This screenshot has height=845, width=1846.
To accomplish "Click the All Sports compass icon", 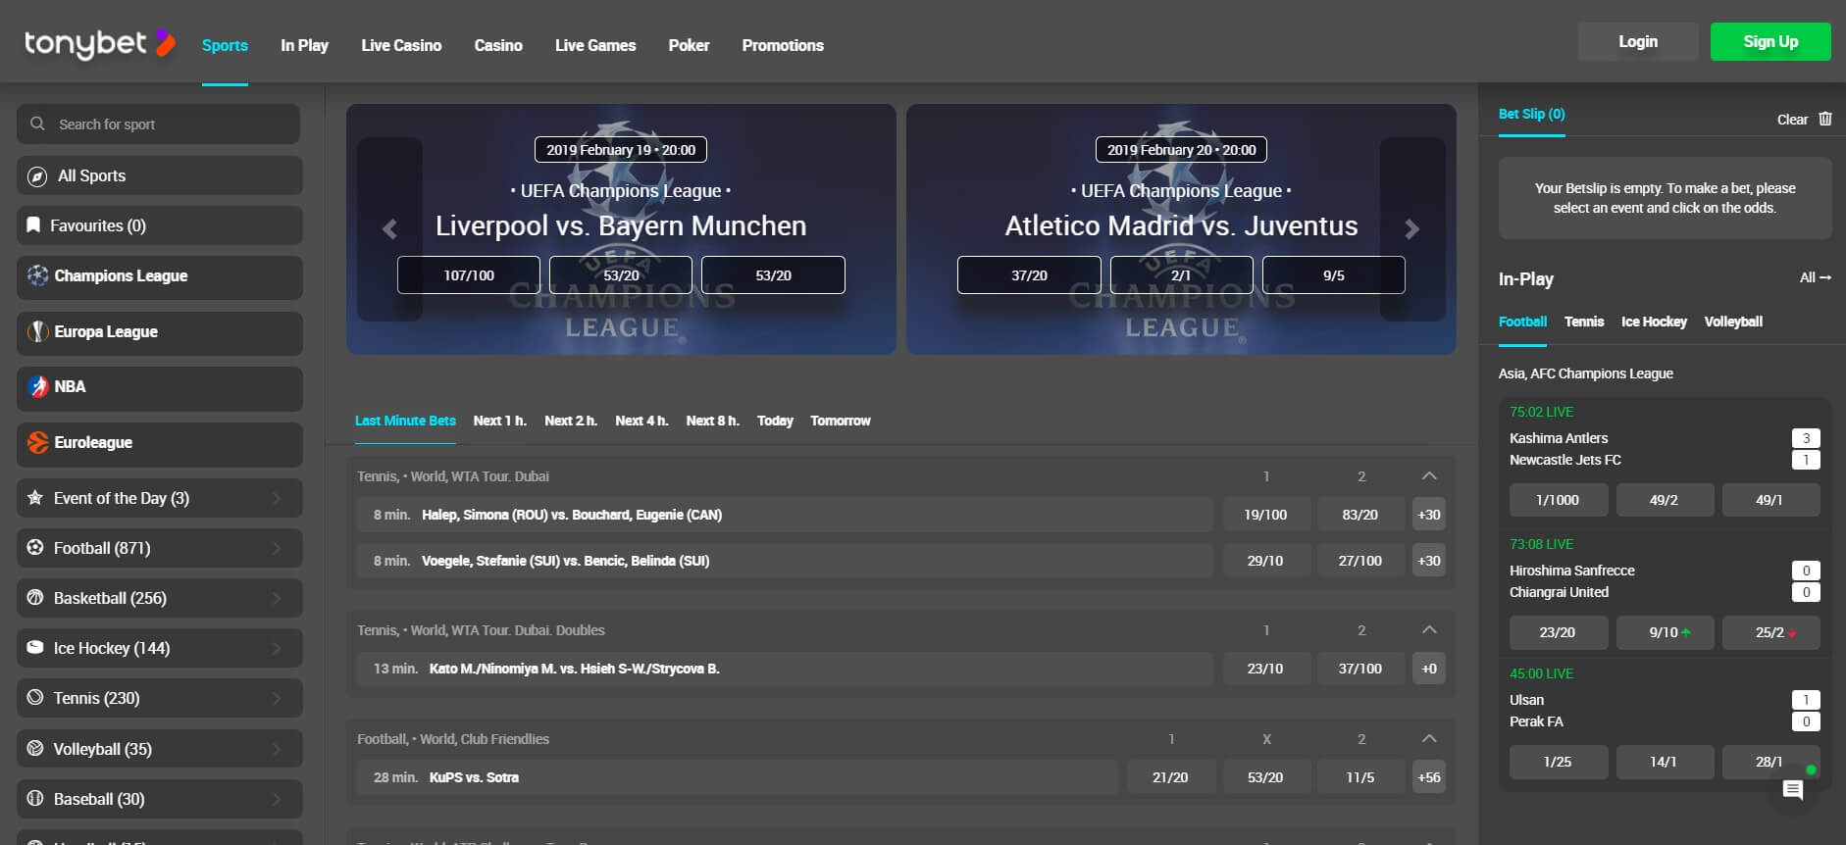I will pos(37,176).
